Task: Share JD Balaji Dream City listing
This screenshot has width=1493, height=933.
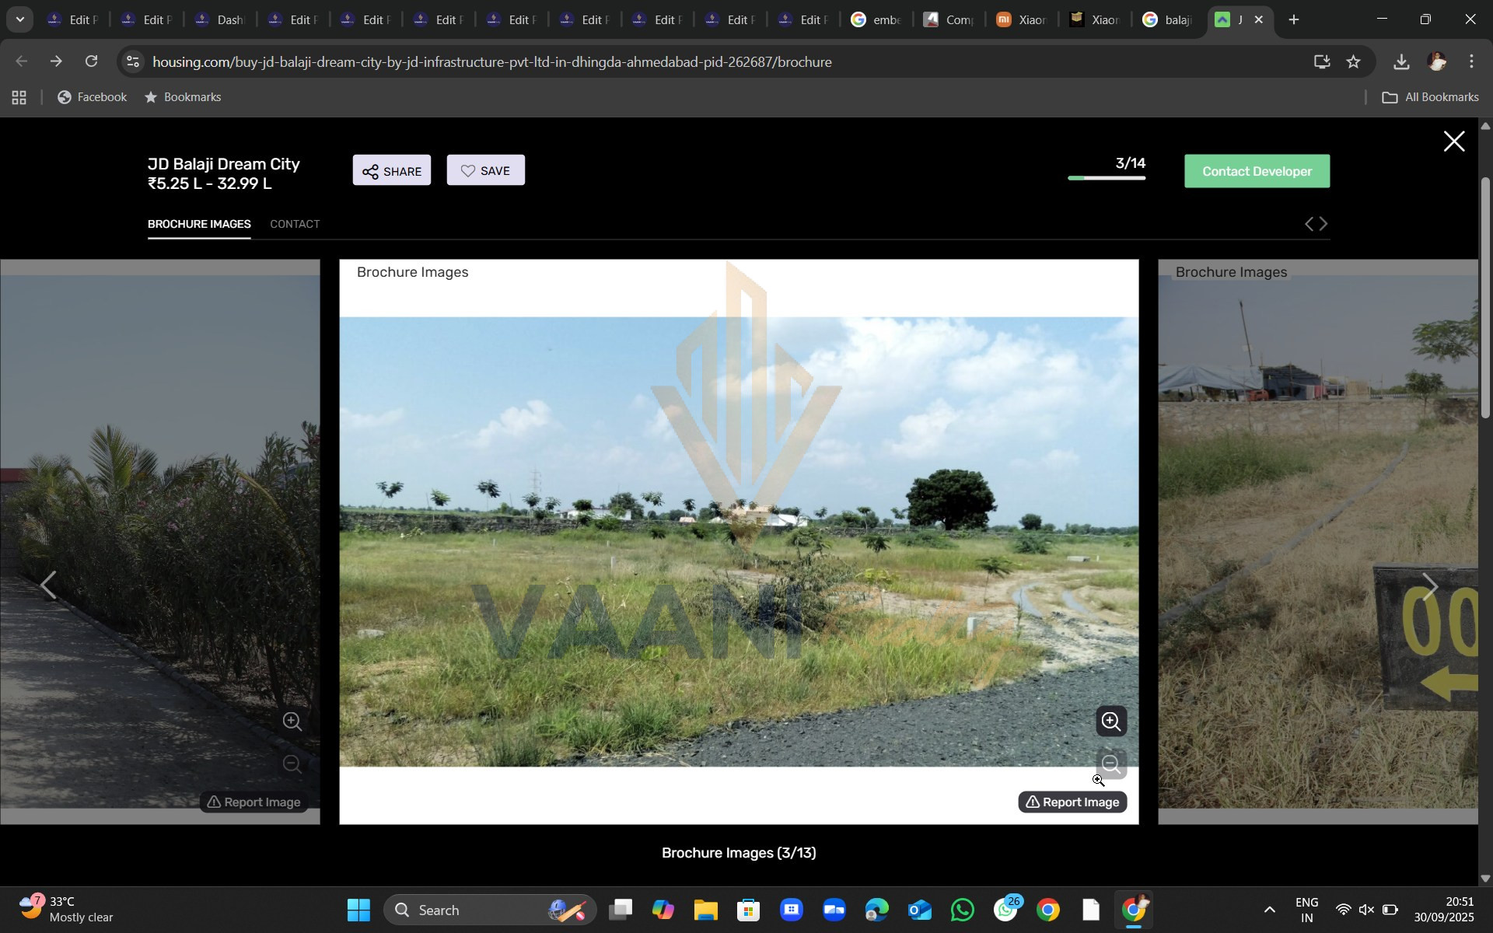Action: (392, 171)
